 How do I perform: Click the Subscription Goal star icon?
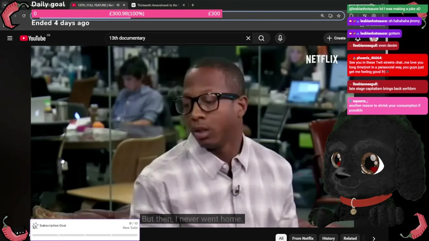tap(35, 226)
